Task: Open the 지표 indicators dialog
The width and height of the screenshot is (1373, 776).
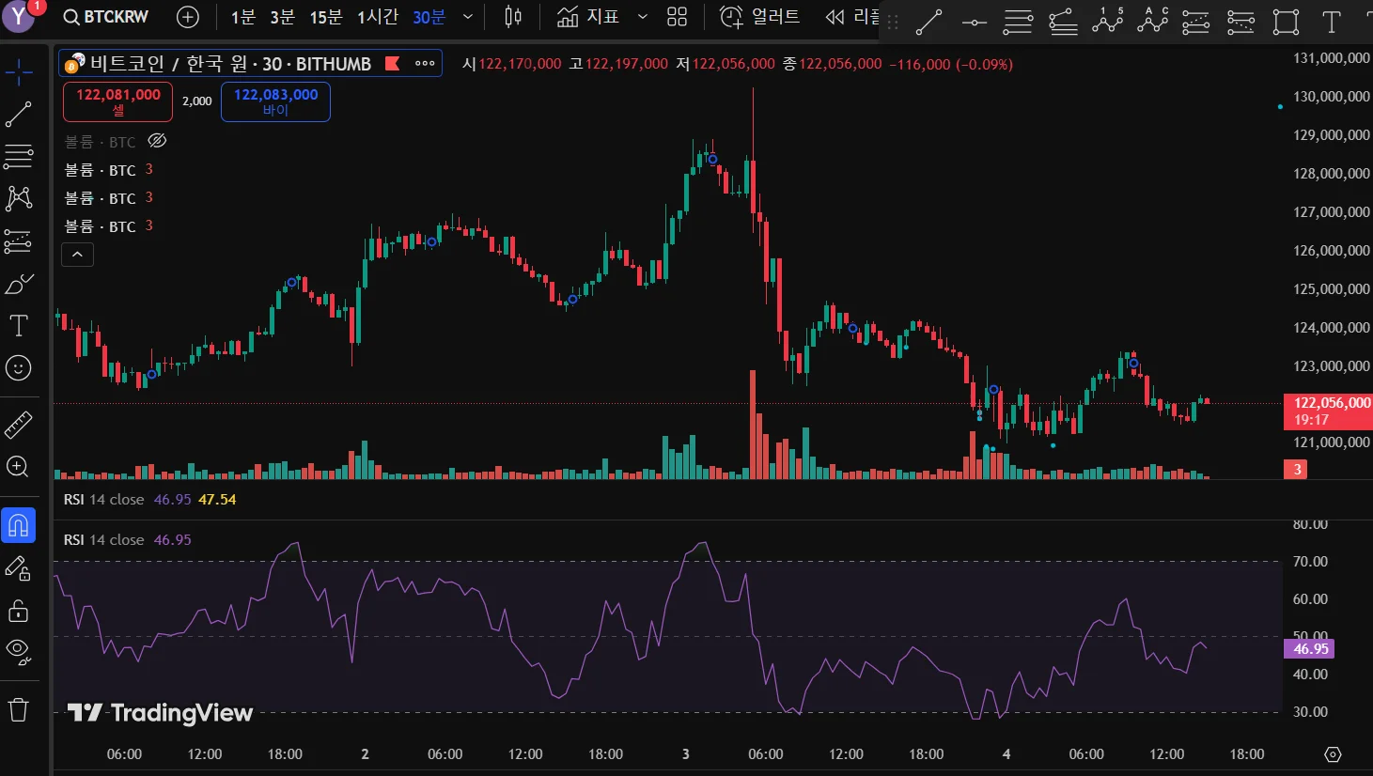Action: coord(588,17)
